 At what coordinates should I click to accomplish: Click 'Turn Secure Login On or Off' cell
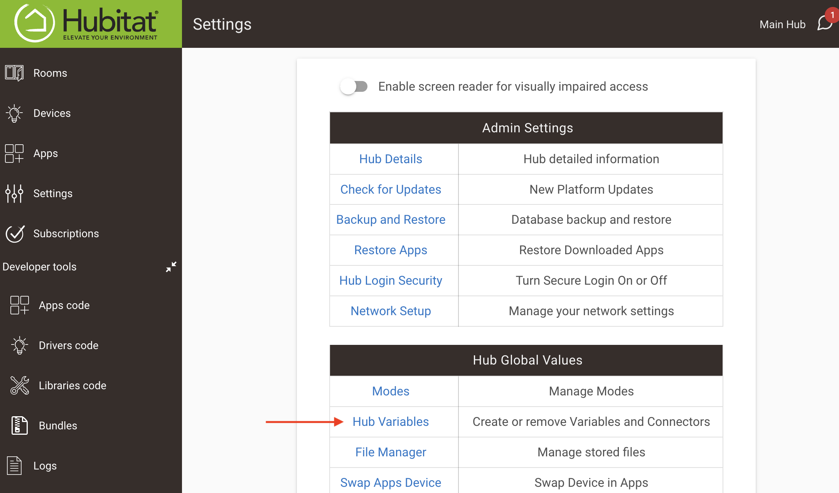point(591,280)
